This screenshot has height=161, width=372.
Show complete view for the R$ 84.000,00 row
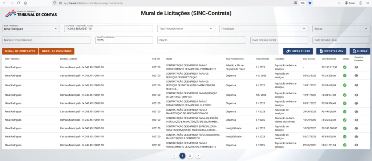click(x=356, y=136)
